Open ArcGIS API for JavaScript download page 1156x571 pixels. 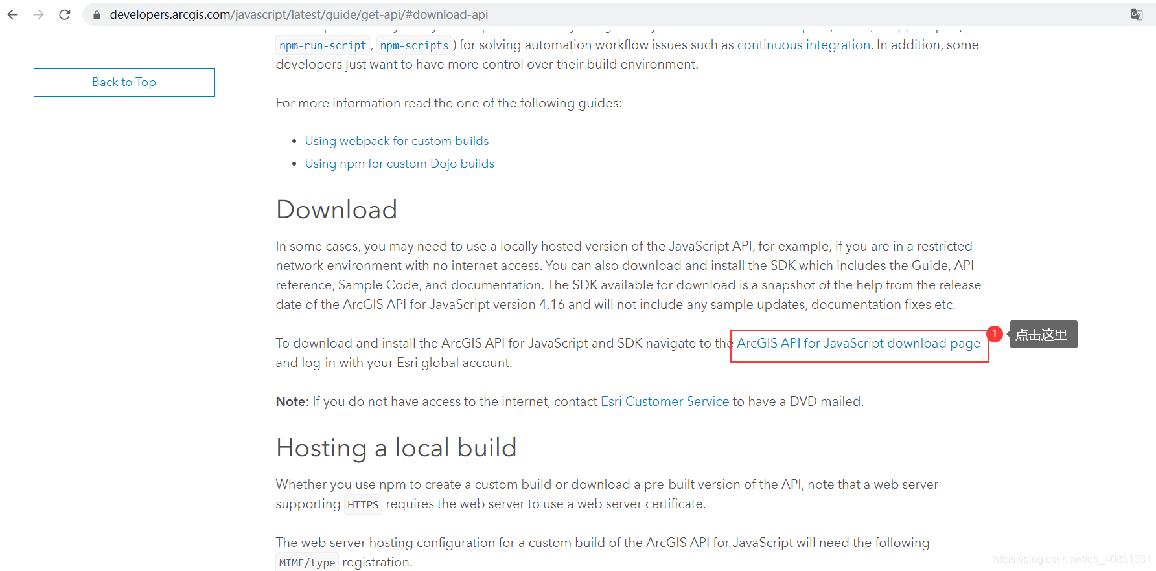click(x=859, y=343)
